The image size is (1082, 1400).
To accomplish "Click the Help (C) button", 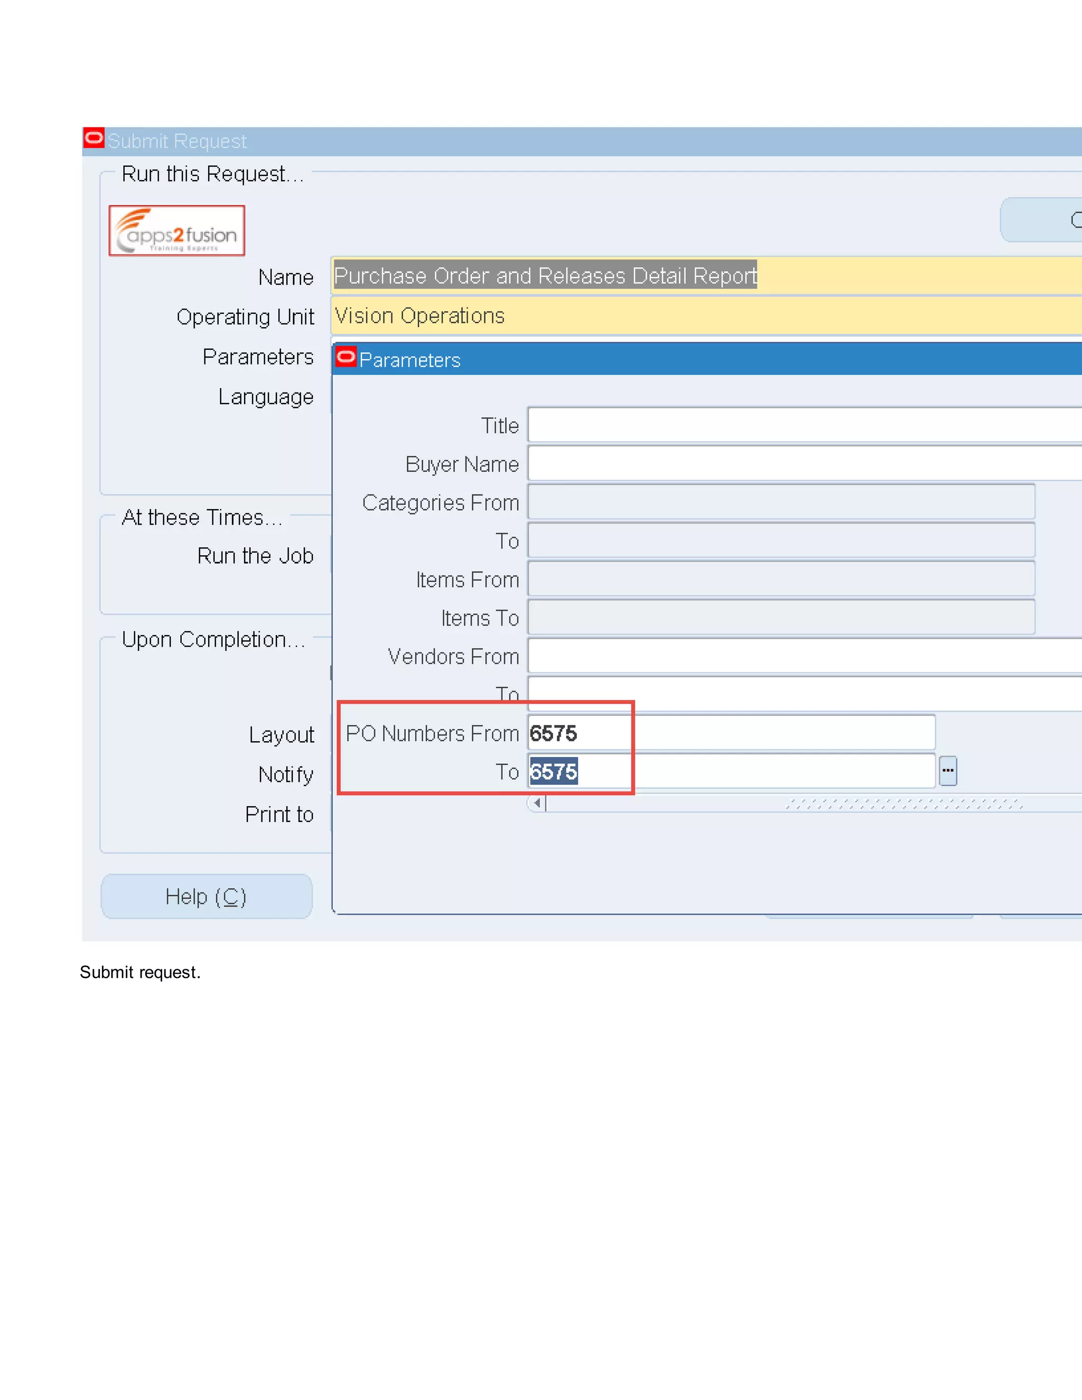I will [x=207, y=896].
